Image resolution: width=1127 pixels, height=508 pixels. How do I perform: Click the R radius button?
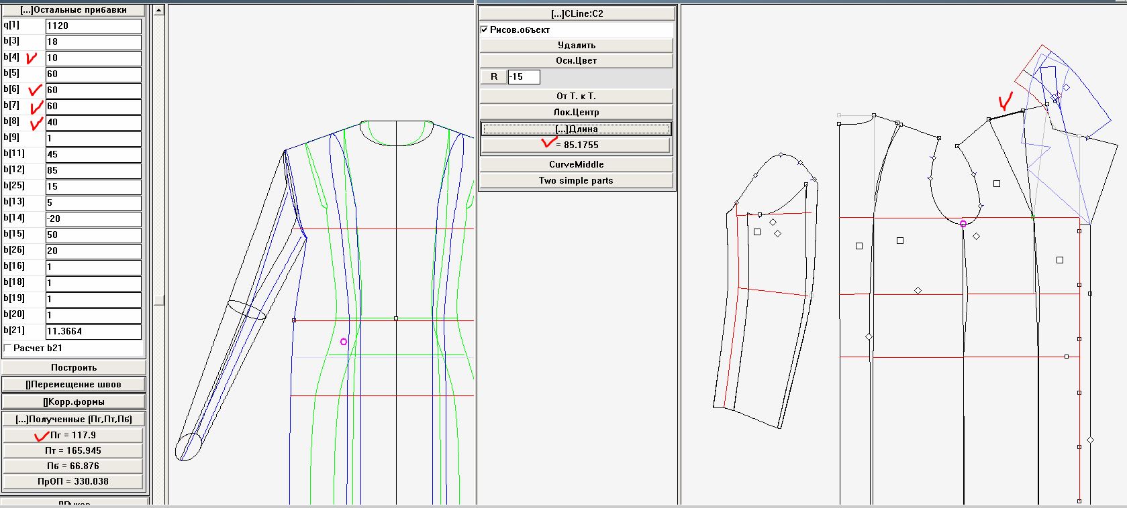[493, 76]
